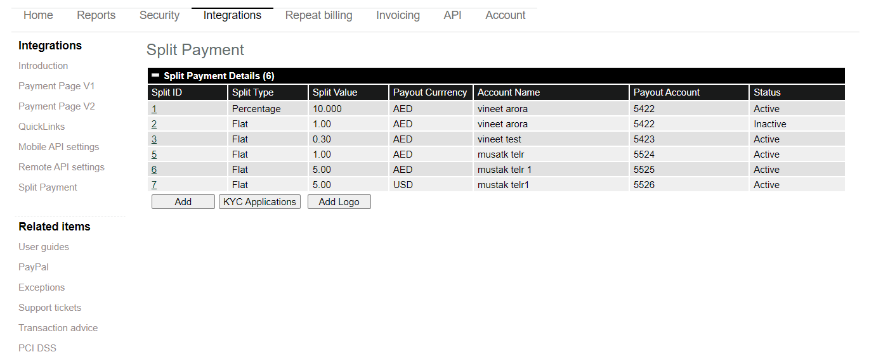Open Remote API settings
Screen dimensions: 869x359
pos(62,167)
